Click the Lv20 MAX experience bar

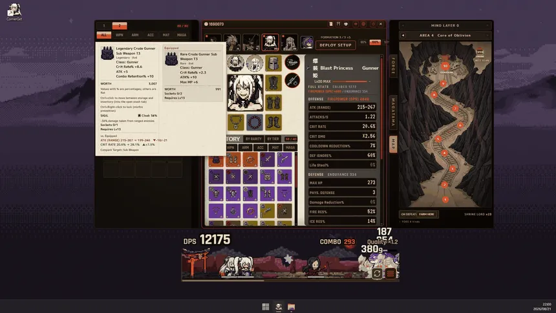(351, 81)
